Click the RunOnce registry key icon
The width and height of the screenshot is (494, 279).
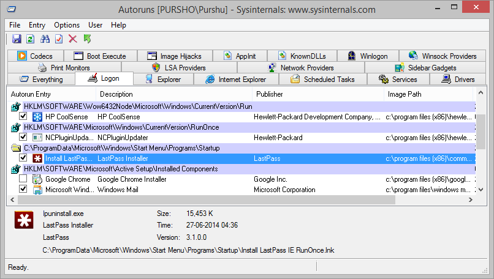point(15,127)
